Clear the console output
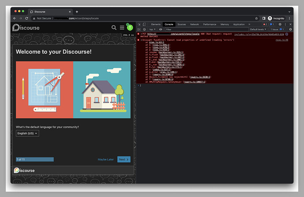The width and height of the screenshot is (304, 197). [145, 29]
